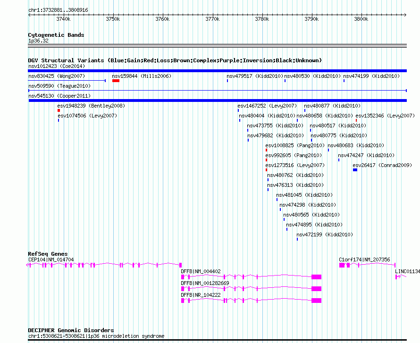
Task: Click nsv480530 (Kidd2010) label
Action: pos(312,76)
